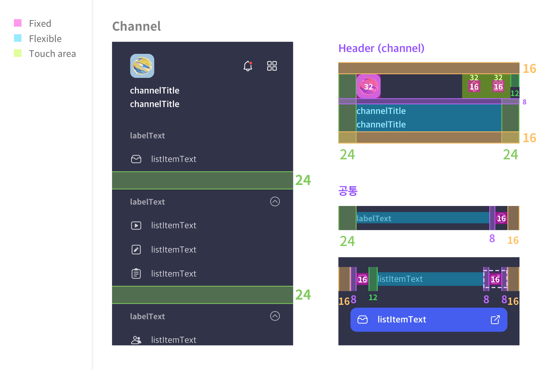Collapse the third labelText section chevron

point(275,316)
